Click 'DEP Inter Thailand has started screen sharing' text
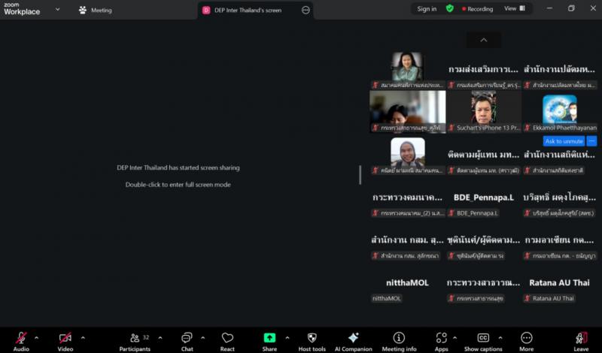The image size is (602, 353). click(x=178, y=167)
